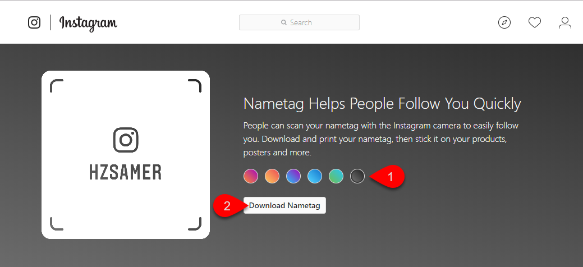
Task: Select the dark gray nametag color
Action: click(357, 176)
